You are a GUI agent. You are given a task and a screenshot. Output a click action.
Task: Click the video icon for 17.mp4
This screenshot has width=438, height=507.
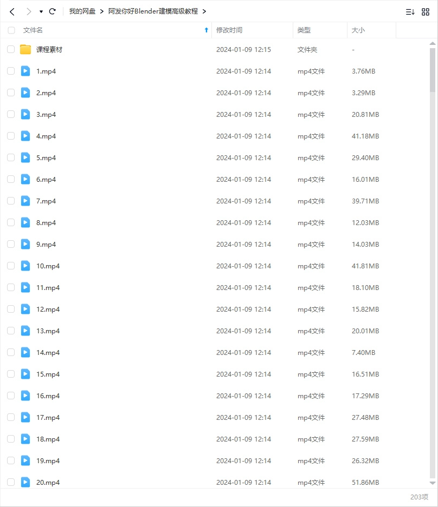tap(25, 417)
